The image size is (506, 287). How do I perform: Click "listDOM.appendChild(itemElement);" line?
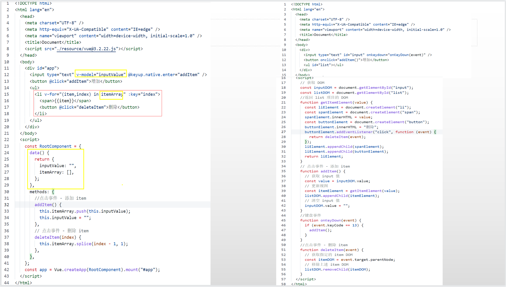(342, 196)
